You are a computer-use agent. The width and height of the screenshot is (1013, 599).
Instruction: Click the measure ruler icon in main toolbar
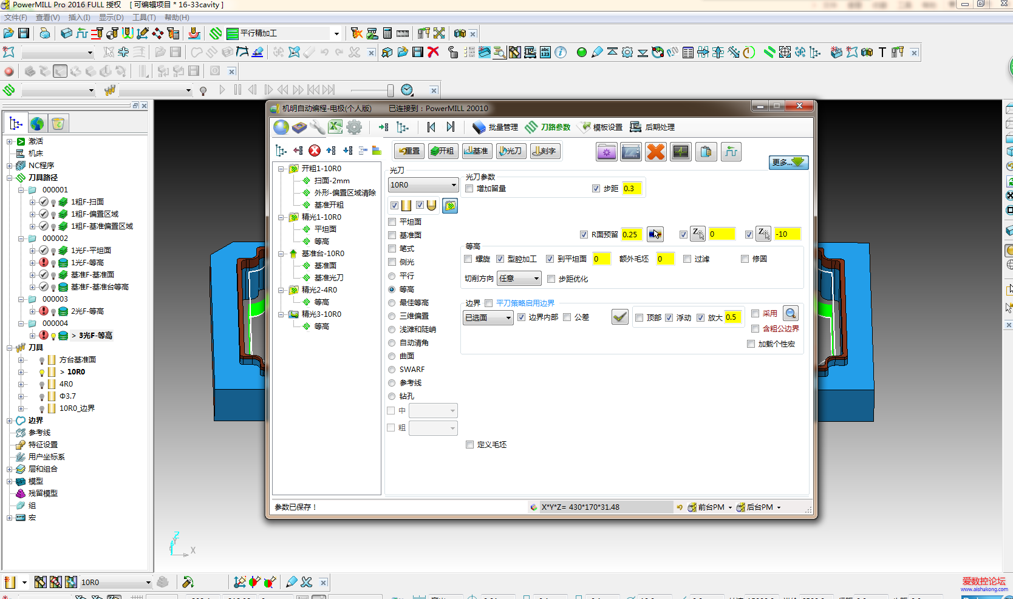(x=403, y=33)
